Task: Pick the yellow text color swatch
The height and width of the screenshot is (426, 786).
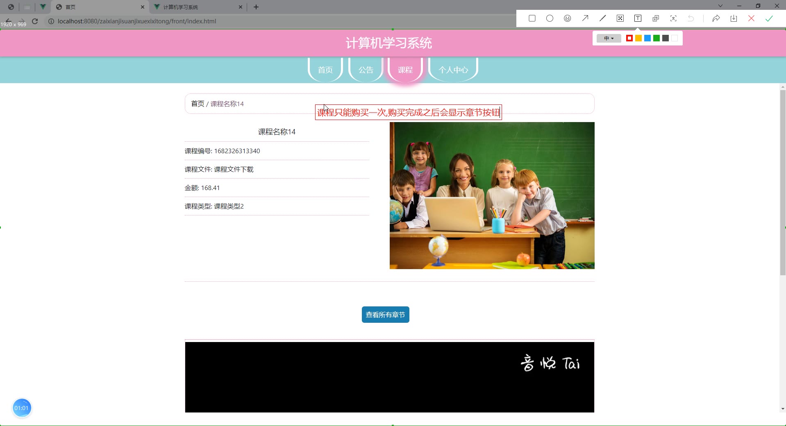Action: pyautogui.click(x=638, y=38)
